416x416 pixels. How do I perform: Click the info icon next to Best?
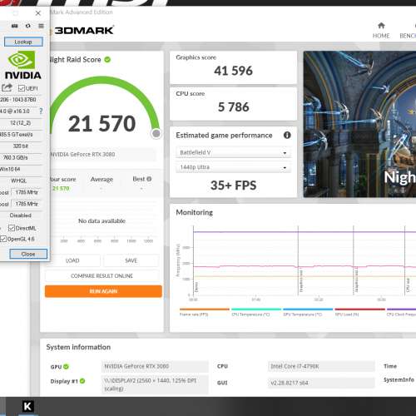(x=149, y=179)
